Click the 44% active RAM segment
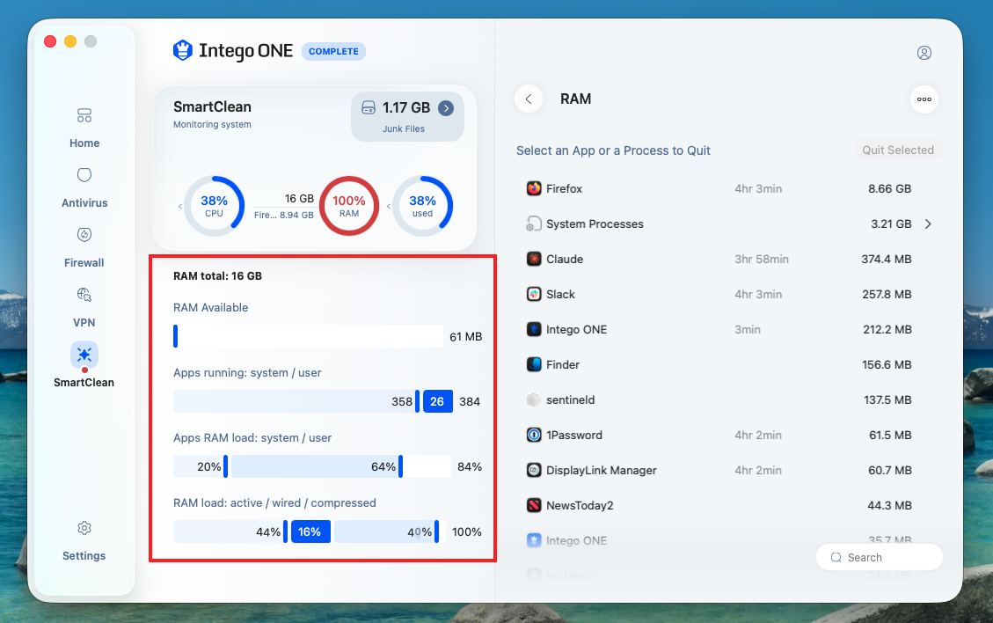This screenshot has width=993, height=623. (230, 531)
